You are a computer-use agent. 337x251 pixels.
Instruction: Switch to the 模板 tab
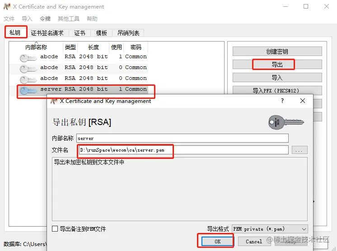(x=102, y=33)
